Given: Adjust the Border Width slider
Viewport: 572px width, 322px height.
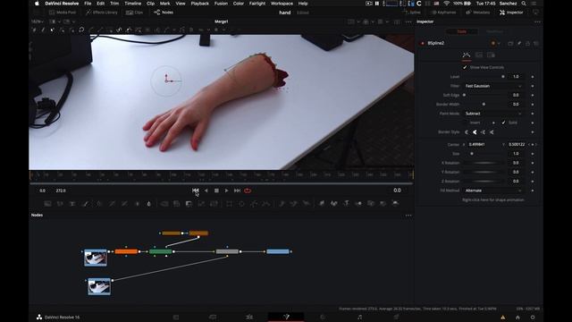Looking at the screenshot, I should coord(484,105).
